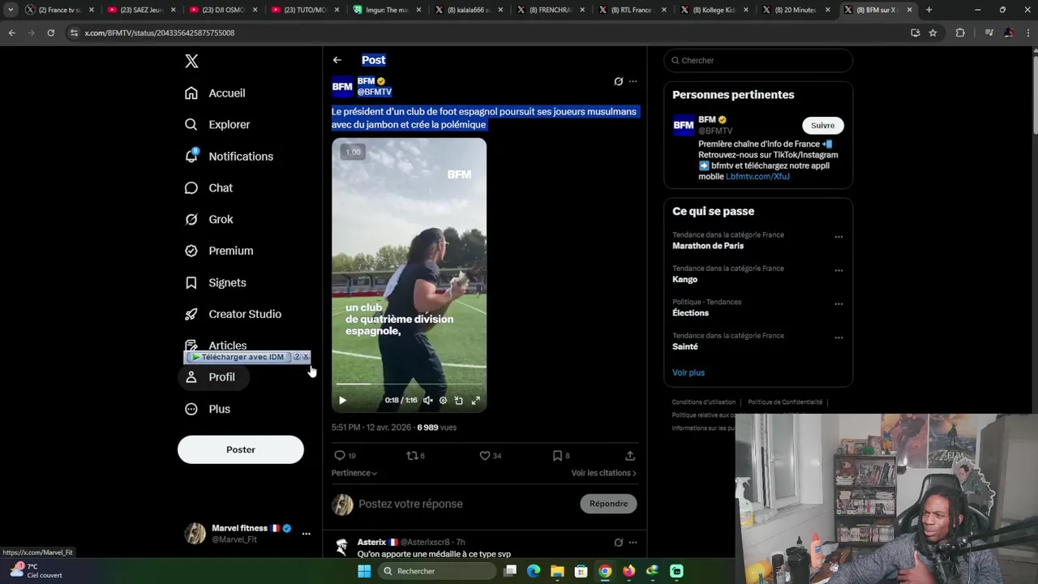Open Creator Studio
The height and width of the screenshot is (584, 1038).
click(233, 315)
